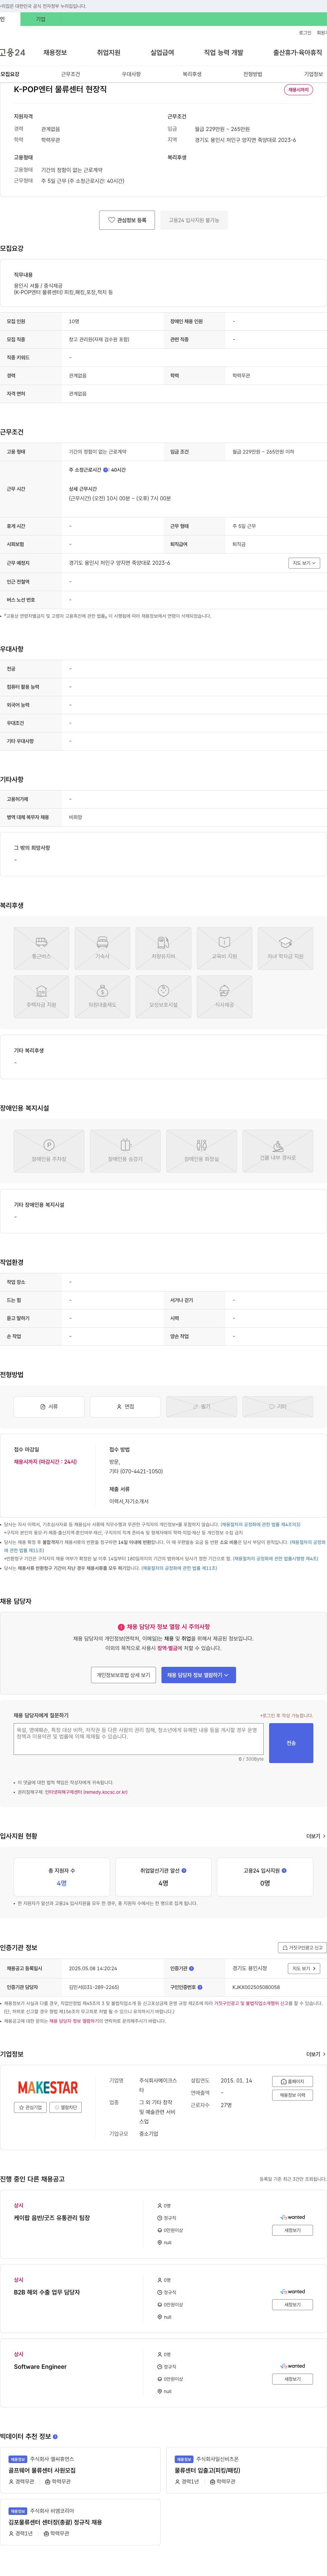Open the company 홈페이지 button
Screen dimensions: 327x2576
pos(293,2081)
